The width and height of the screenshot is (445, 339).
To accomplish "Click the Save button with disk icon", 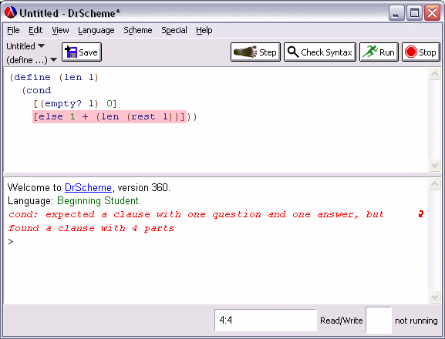I will [x=82, y=52].
